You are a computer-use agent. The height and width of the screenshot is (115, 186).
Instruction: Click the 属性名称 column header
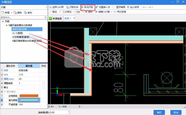click(x=11, y=66)
